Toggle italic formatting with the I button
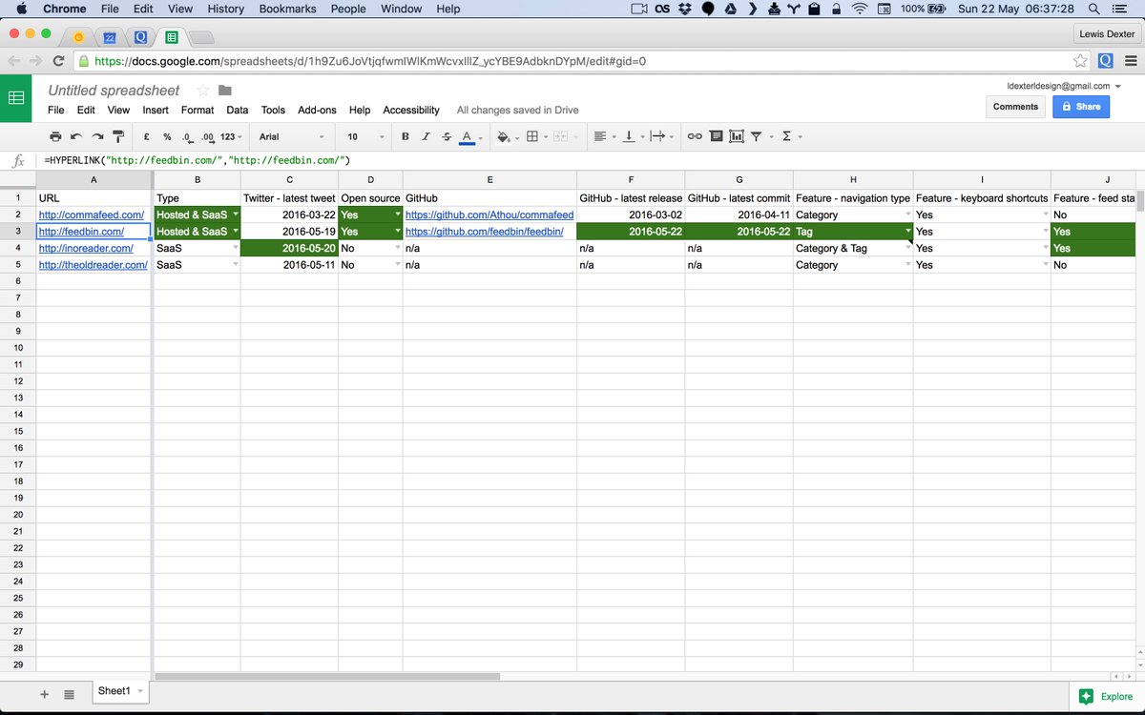This screenshot has width=1145, height=715. pyautogui.click(x=426, y=136)
